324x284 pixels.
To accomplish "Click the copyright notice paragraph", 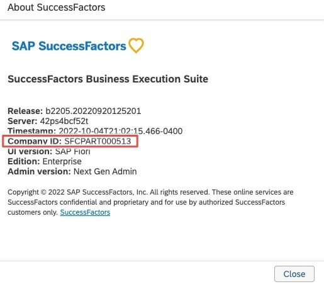I will (150, 202).
